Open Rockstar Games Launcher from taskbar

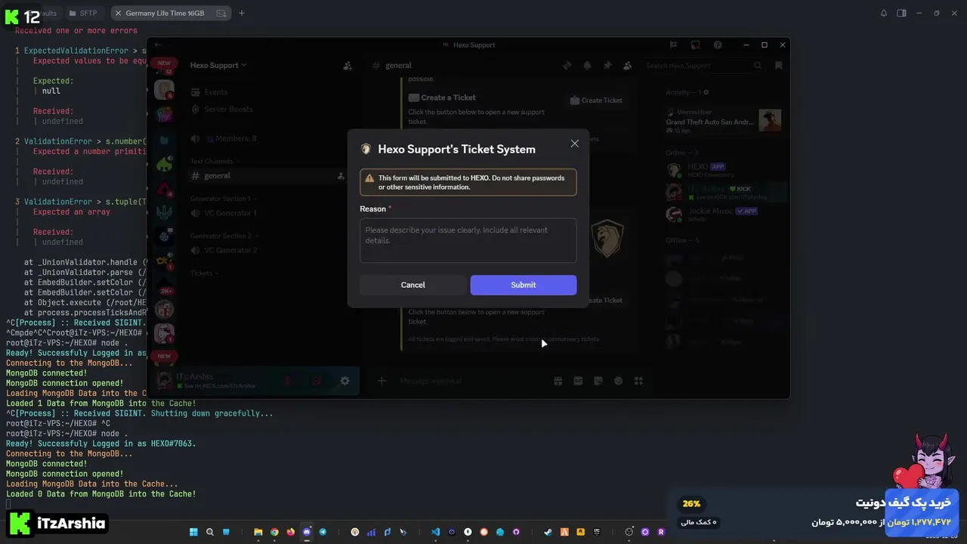click(x=580, y=532)
